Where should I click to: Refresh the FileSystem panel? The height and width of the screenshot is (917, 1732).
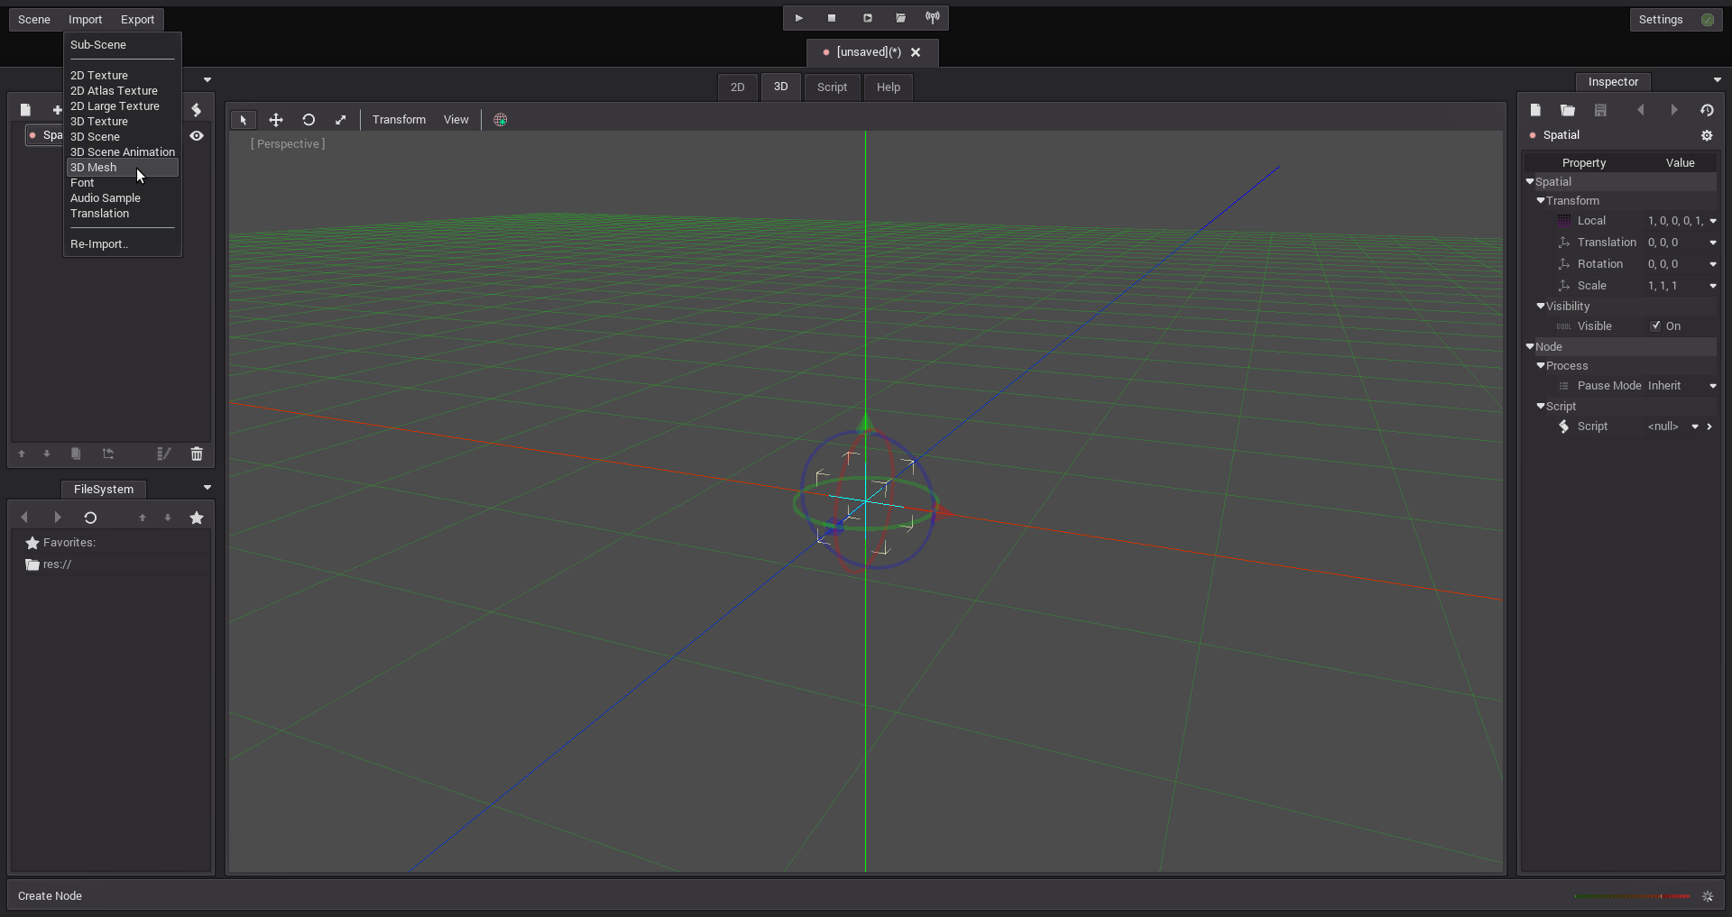[90, 518]
